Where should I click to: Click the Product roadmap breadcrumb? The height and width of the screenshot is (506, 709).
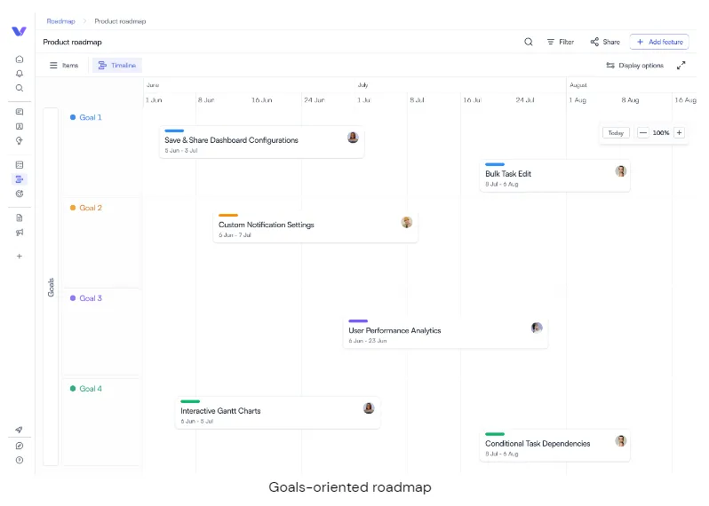point(120,21)
